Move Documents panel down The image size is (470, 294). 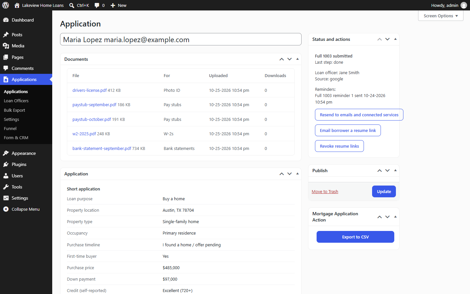(x=290, y=59)
